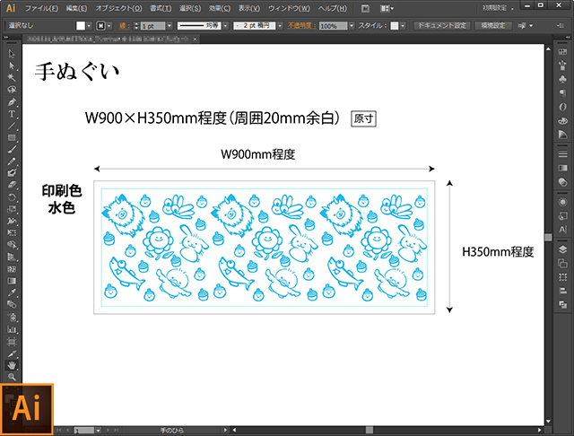Screen dimensions: 574x436
Task: Open the ファイル menu
Action: (41, 8)
